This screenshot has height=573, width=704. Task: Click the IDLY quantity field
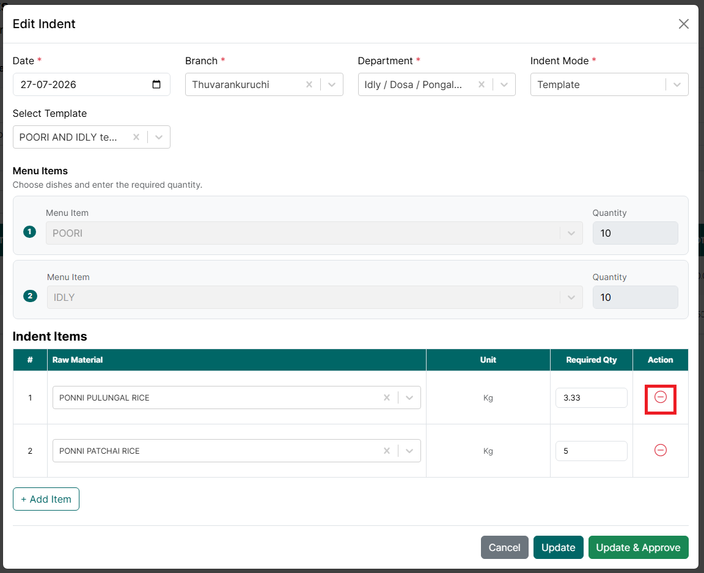pos(635,298)
